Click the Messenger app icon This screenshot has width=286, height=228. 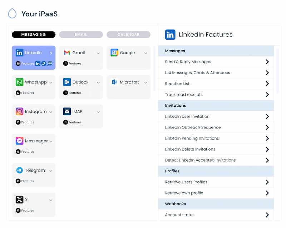20,141
